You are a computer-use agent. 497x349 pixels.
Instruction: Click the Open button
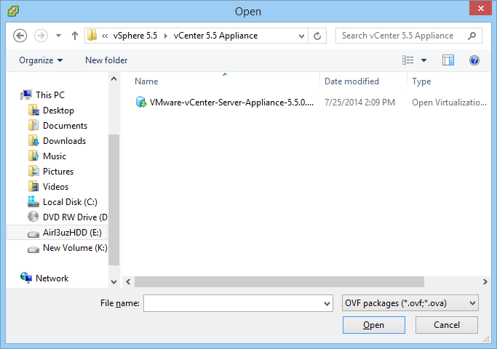point(374,325)
